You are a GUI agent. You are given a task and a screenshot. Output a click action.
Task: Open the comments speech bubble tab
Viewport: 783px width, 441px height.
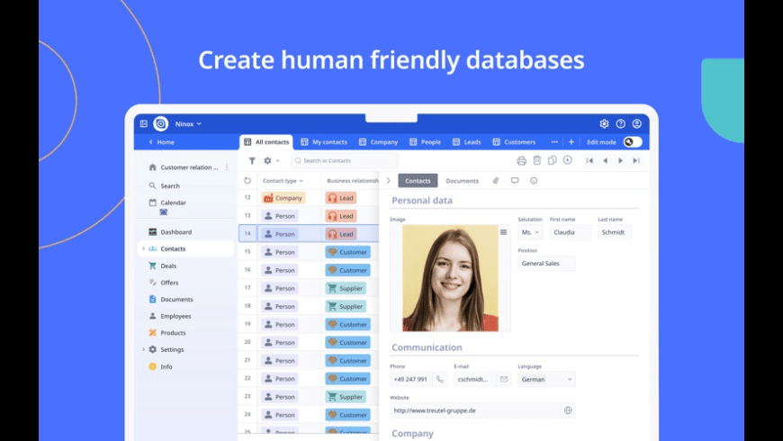click(x=515, y=181)
